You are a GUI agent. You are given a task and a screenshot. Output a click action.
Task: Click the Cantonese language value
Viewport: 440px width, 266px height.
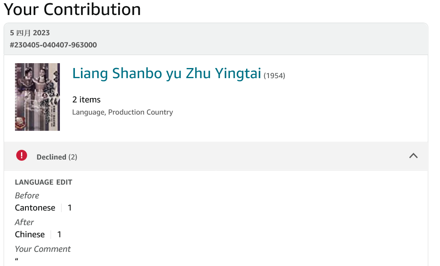(35, 208)
